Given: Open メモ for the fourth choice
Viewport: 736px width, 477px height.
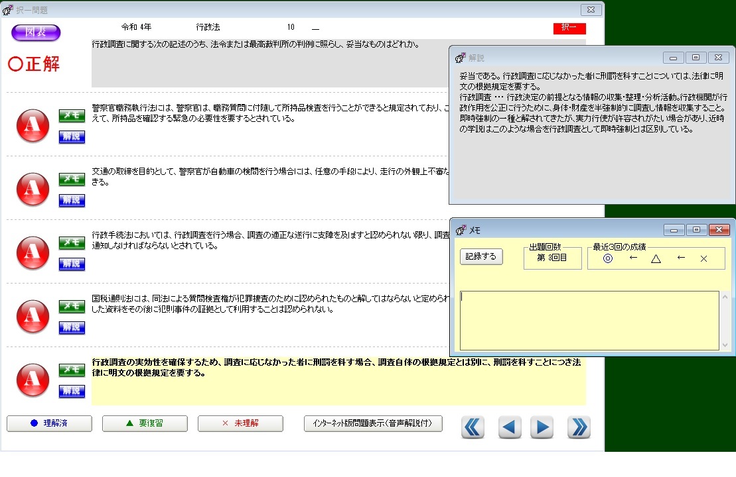Looking at the screenshot, I should point(72,307).
